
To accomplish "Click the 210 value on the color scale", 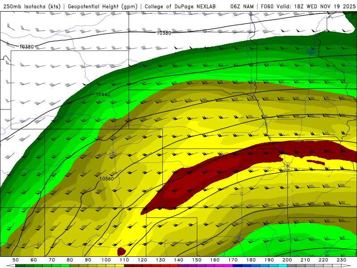I will coord(306,260).
